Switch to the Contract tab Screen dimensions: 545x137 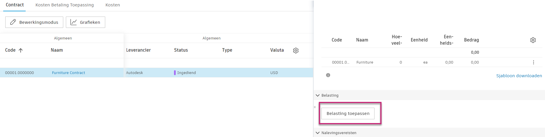(15, 5)
